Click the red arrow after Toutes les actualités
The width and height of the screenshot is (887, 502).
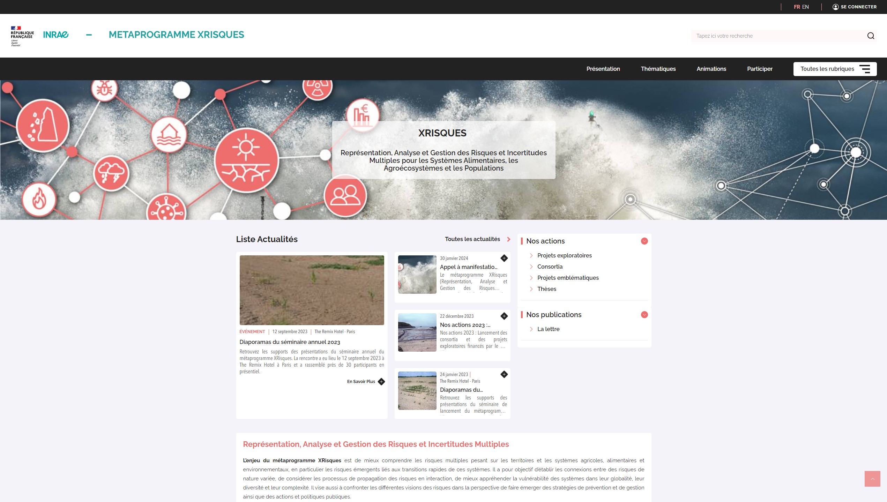click(x=509, y=239)
